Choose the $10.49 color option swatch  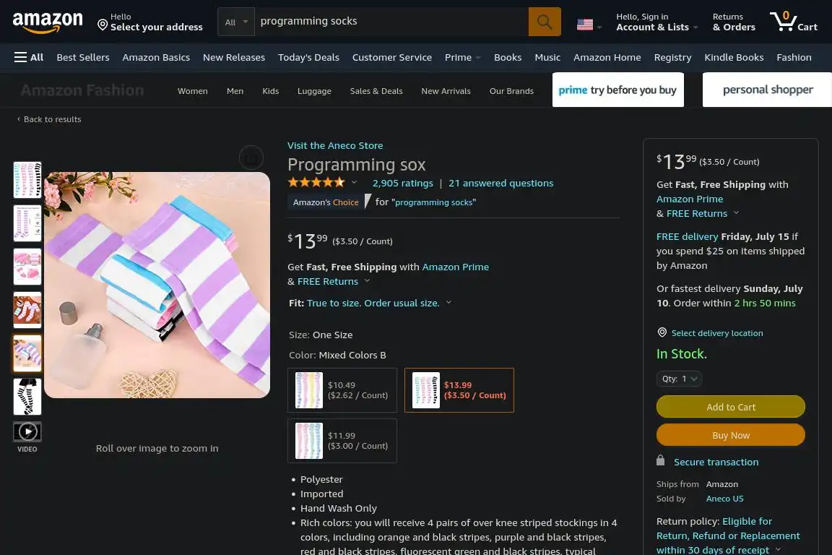point(342,390)
